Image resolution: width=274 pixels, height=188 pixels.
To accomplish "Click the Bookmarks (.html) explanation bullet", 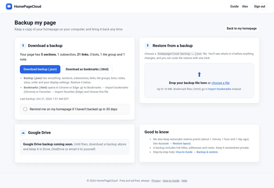I will coord(76,90).
